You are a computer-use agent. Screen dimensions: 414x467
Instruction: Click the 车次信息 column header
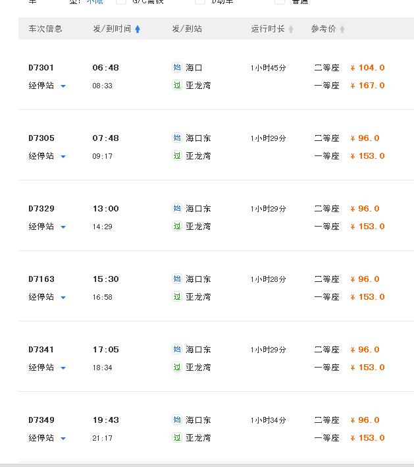[45, 29]
